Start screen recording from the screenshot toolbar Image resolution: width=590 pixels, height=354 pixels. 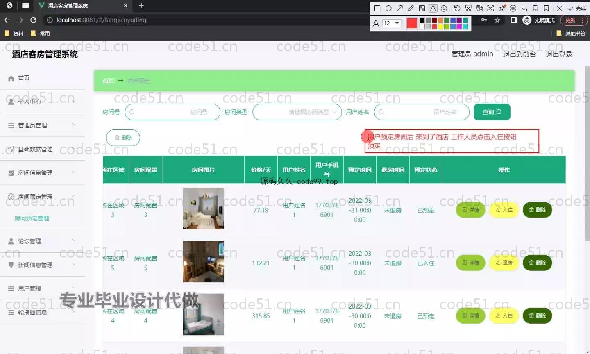coord(513,8)
